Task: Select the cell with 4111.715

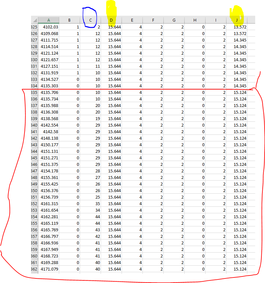Action: click(48, 40)
